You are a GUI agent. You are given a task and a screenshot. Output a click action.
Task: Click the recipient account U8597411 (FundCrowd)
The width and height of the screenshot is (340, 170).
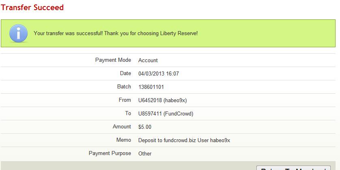click(166, 113)
